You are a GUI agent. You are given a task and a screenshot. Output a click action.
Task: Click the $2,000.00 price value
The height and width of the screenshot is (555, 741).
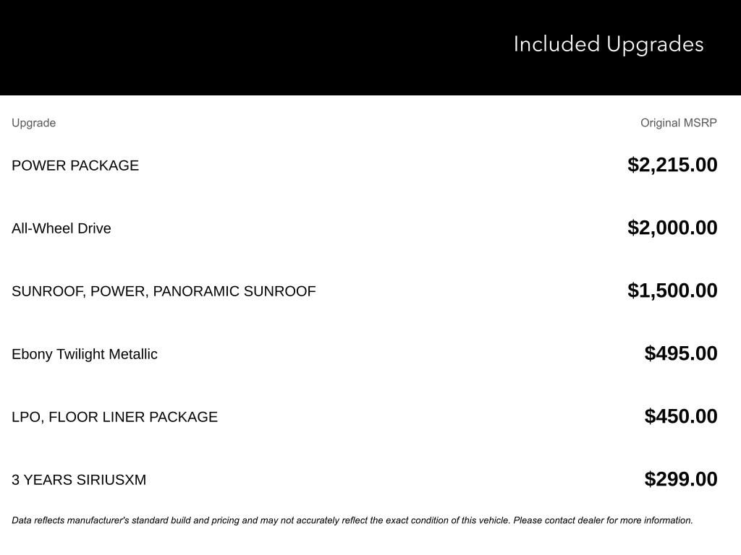(x=672, y=228)
